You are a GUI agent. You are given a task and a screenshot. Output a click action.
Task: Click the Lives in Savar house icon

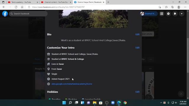[x=48, y=64]
